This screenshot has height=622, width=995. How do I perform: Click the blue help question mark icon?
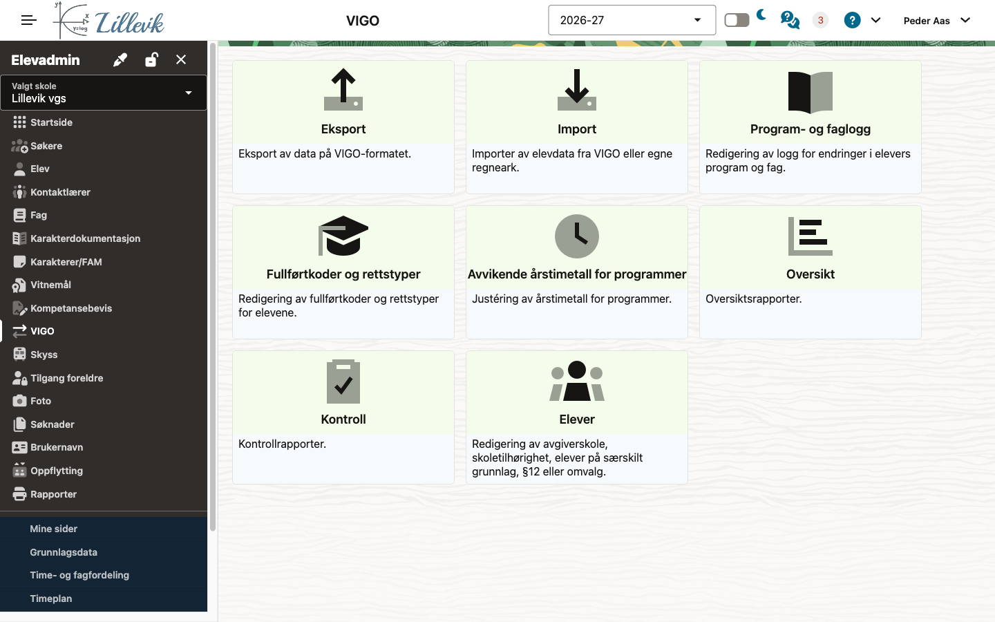tap(852, 20)
